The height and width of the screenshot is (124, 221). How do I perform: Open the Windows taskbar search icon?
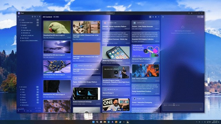pyautogui.click(x=97, y=122)
